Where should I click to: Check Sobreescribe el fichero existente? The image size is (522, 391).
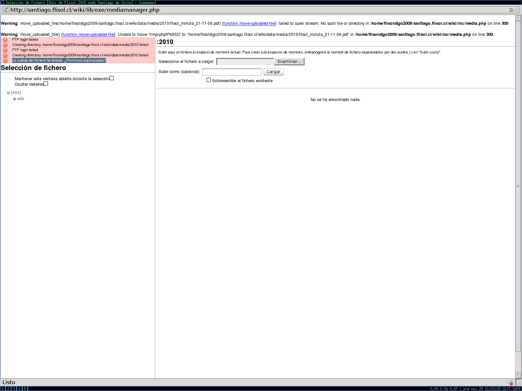208,80
